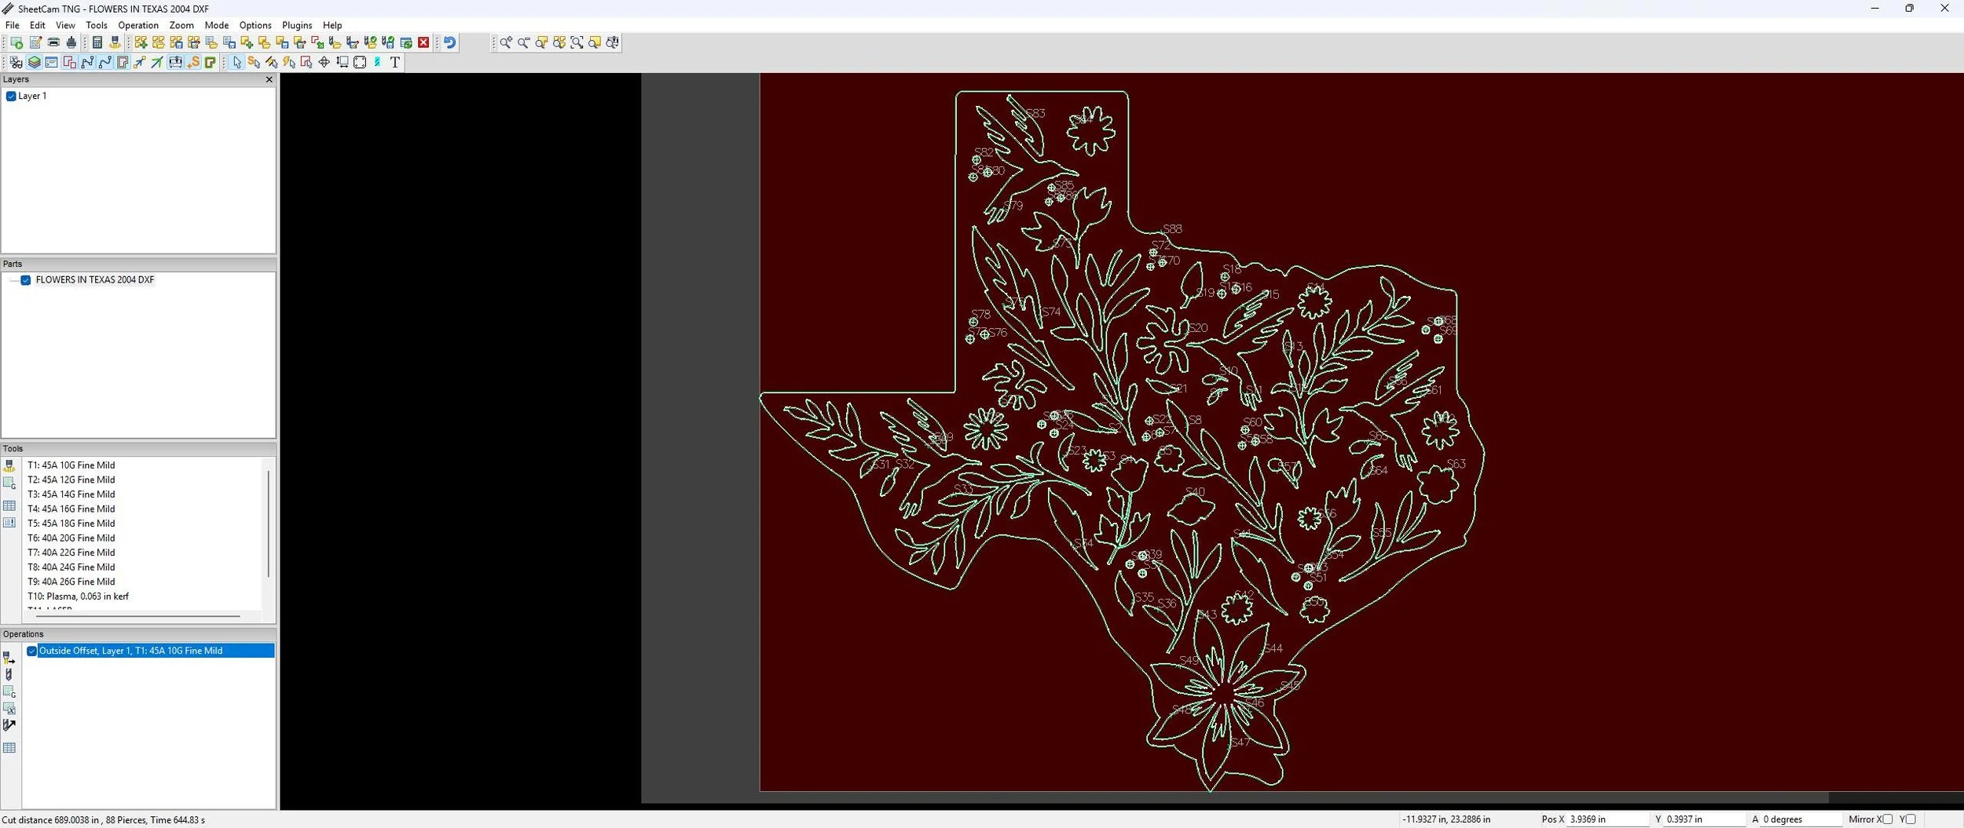Click the red X delete icon
1964x828 pixels.
[423, 42]
